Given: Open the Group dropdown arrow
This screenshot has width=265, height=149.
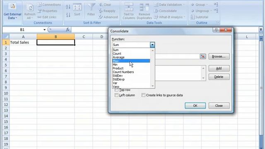Looking at the screenshot, I should coord(207,5).
